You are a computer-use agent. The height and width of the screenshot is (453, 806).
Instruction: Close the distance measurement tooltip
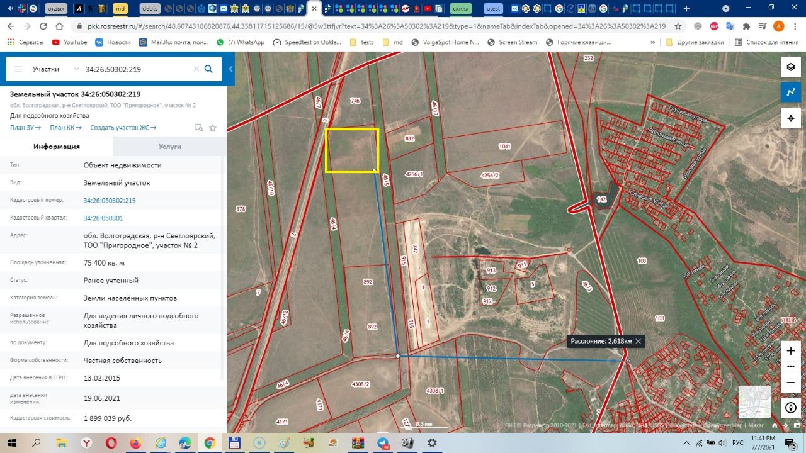coord(638,341)
